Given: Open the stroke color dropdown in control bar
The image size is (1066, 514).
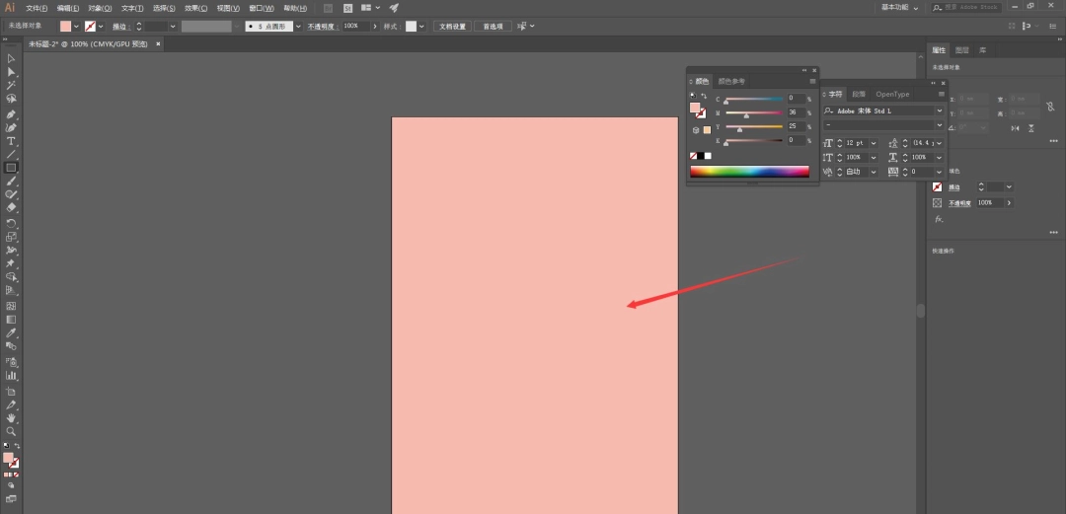Looking at the screenshot, I should 101,27.
